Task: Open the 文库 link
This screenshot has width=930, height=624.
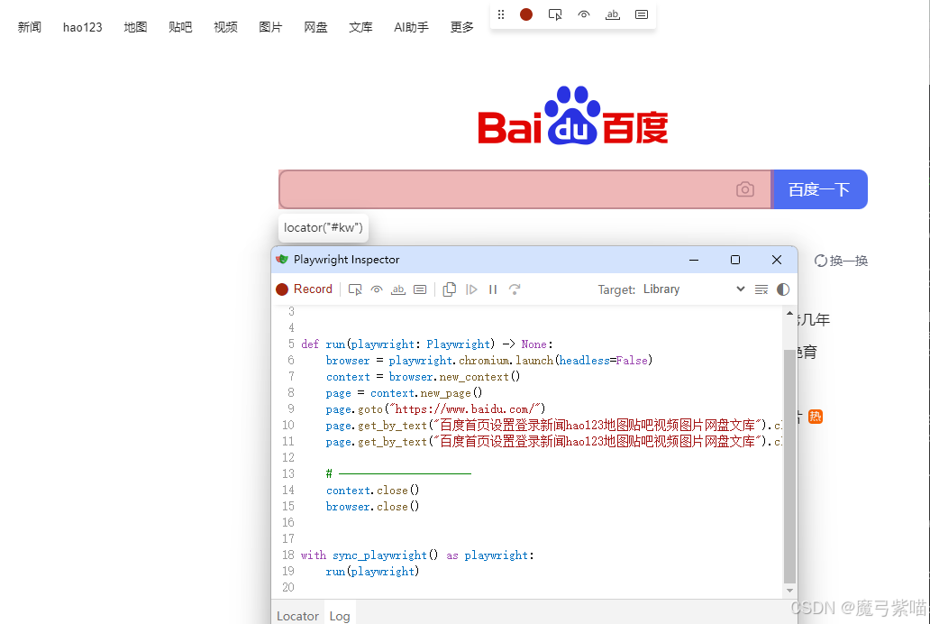Action: (x=360, y=27)
